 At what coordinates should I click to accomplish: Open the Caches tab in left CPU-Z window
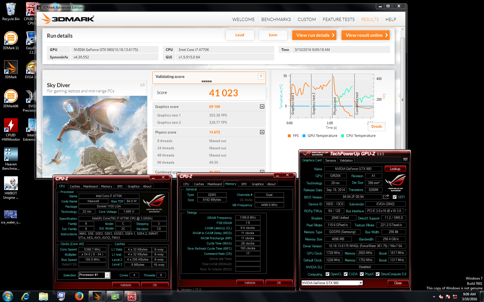(75, 186)
